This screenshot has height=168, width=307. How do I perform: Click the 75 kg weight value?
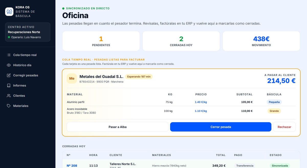coord(169,102)
